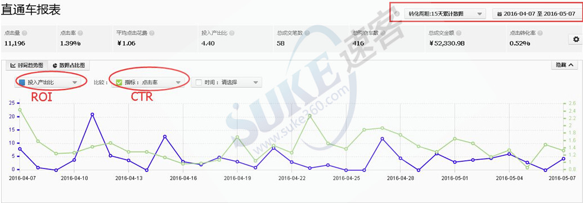The image size is (583, 203).
Task: Click green CTR peak point on 2016-04-23
Action: 310,116
